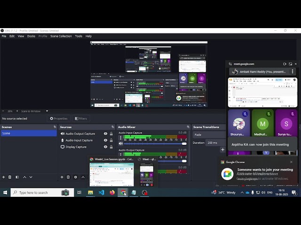Image resolution: width=301 pixels, height=225 pixels.
Task: Select Madhuli participant tile in Meet
Action: click(262, 123)
